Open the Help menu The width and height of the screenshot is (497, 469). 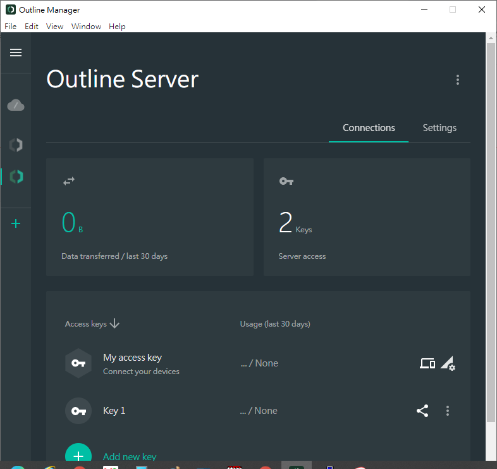point(117,27)
